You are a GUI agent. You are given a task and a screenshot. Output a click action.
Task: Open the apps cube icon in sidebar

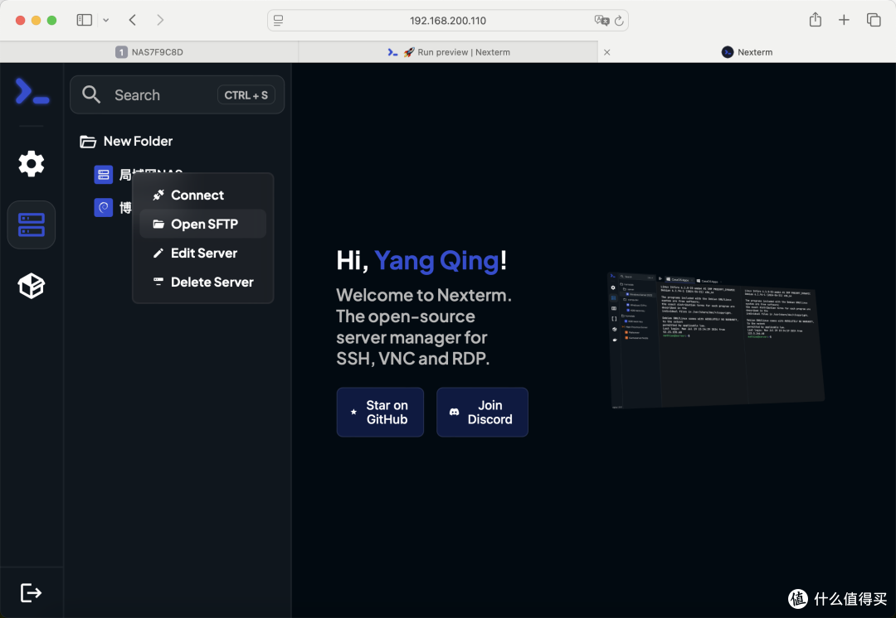32,287
